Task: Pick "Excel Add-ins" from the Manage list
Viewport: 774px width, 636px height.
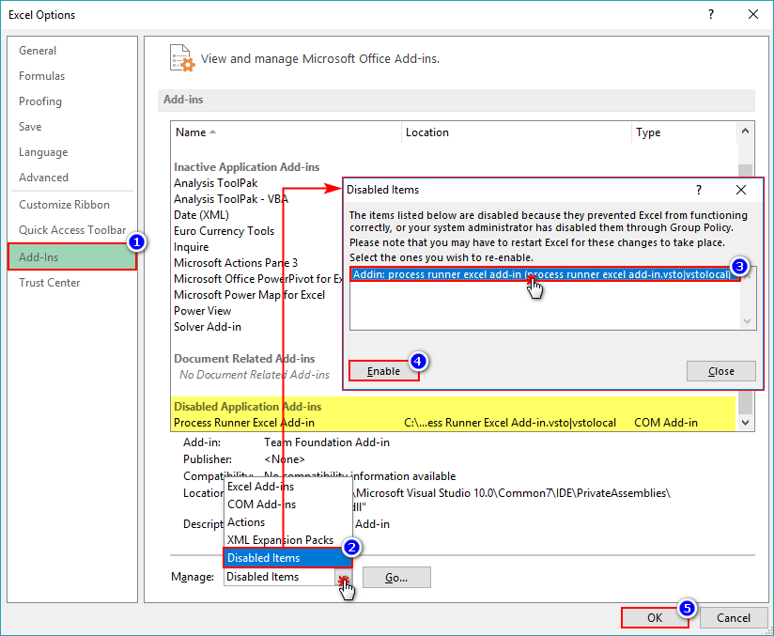Action: point(259,487)
